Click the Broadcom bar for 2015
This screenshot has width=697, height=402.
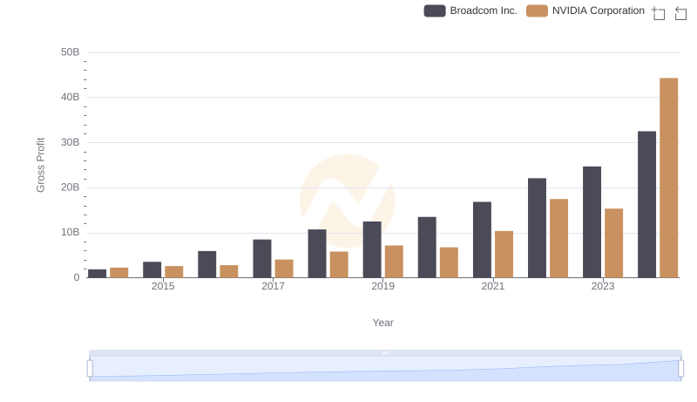pyautogui.click(x=152, y=269)
